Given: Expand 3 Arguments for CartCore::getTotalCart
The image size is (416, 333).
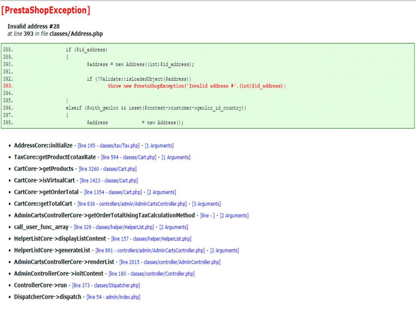Looking at the screenshot, I should click(206, 204).
